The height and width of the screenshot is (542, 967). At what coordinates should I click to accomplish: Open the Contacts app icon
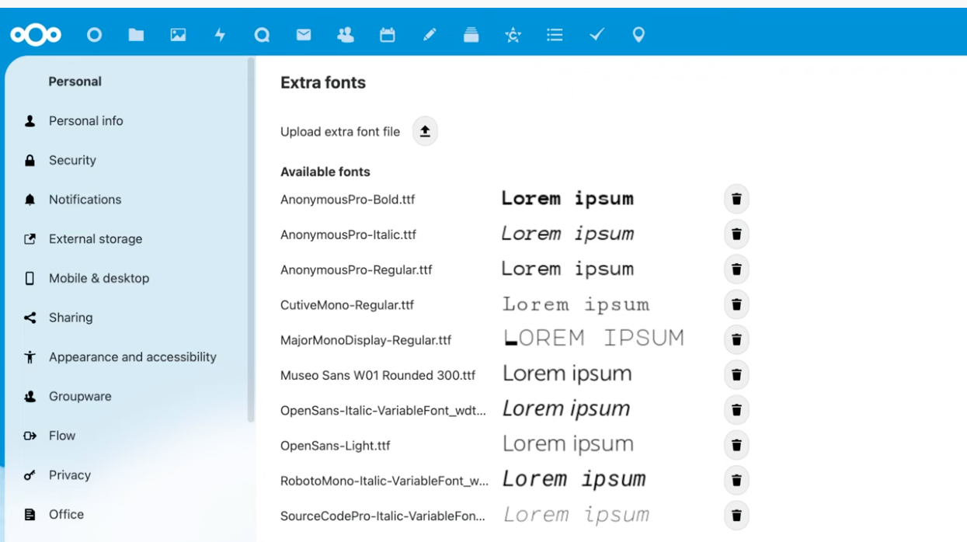pyautogui.click(x=346, y=35)
